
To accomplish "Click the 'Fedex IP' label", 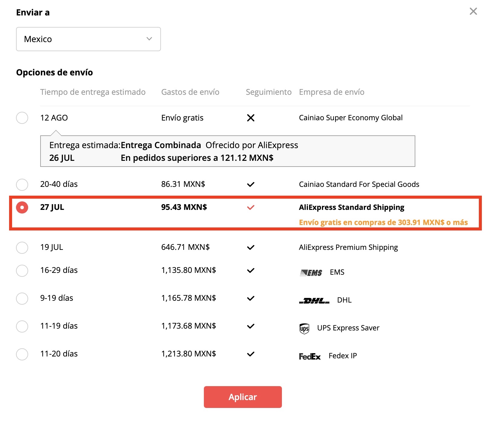I will pyautogui.click(x=343, y=356).
